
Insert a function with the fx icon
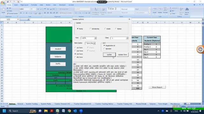pyautogui.click(x=28, y=19)
